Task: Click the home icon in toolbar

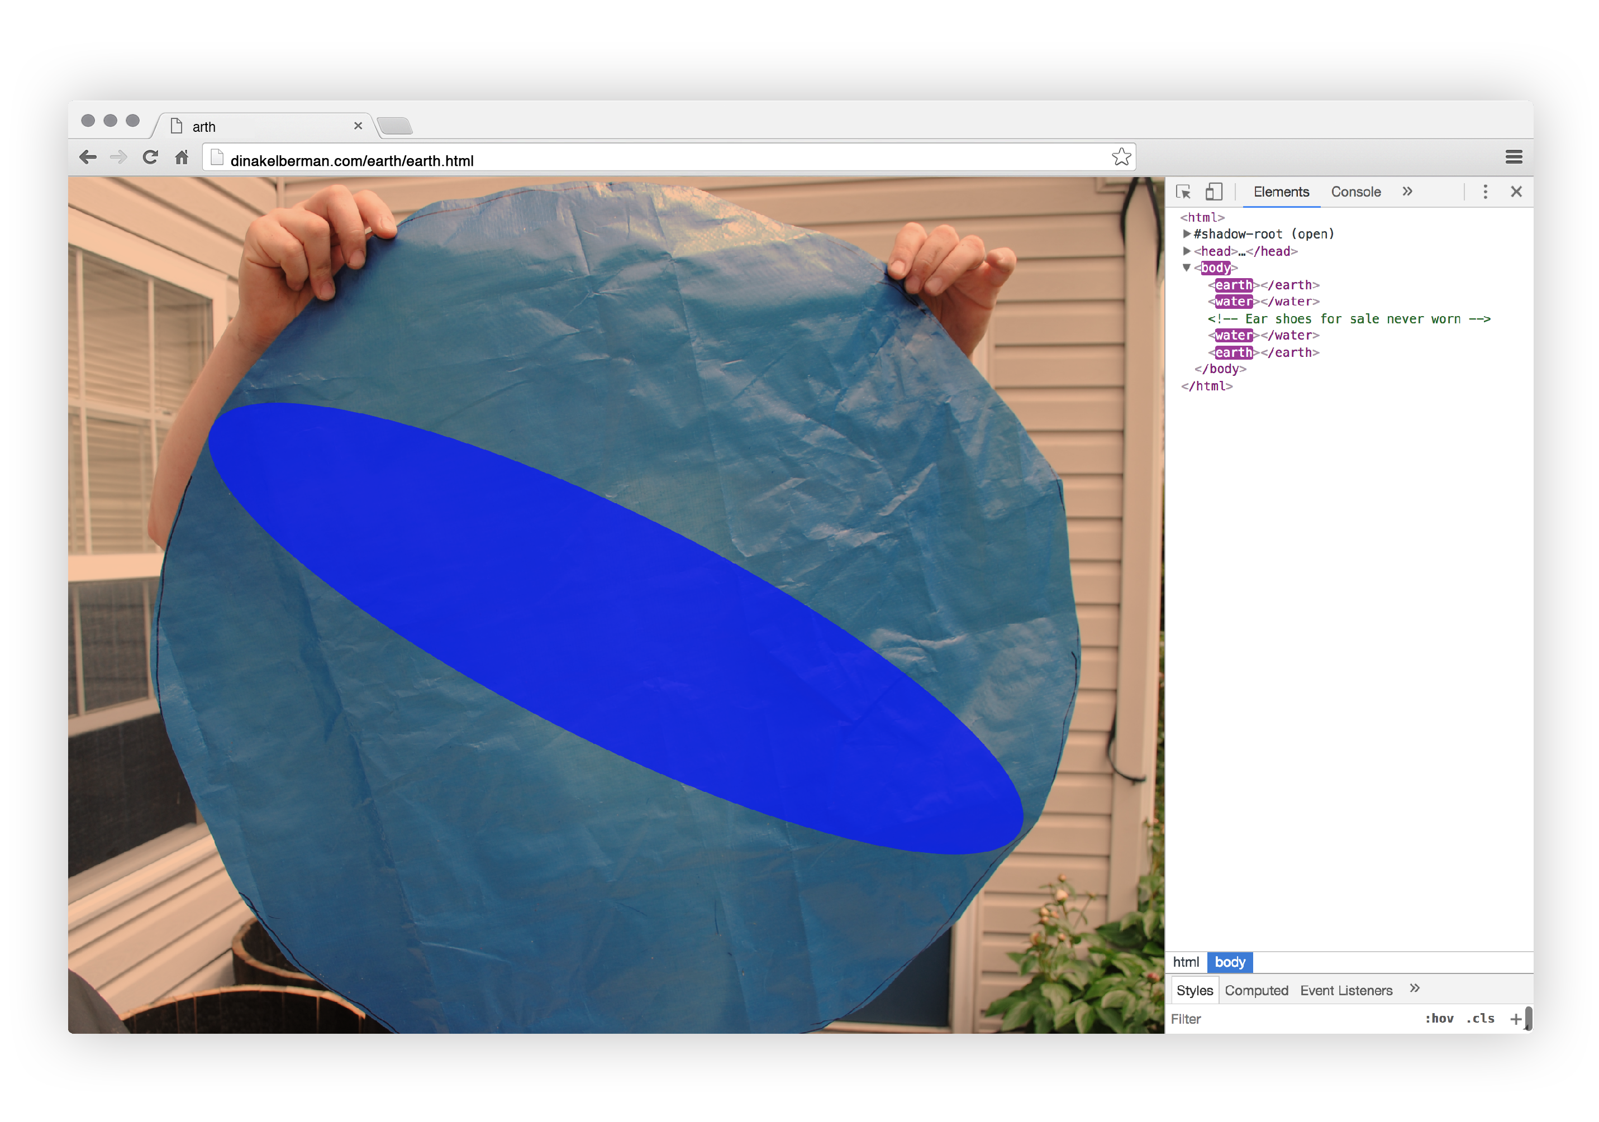Action: pos(182,157)
